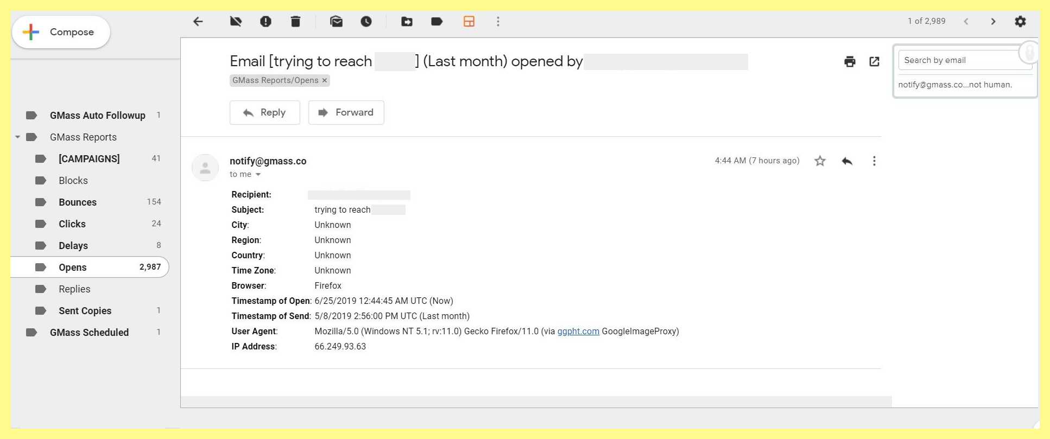Reply using arrow icon beside star
The height and width of the screenshot is (439, 1050).
847,161
